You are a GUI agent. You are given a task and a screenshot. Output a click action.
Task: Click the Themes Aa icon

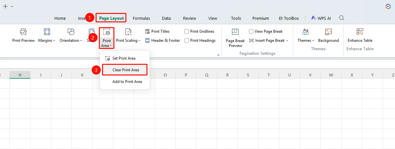[x=306, y=32]
